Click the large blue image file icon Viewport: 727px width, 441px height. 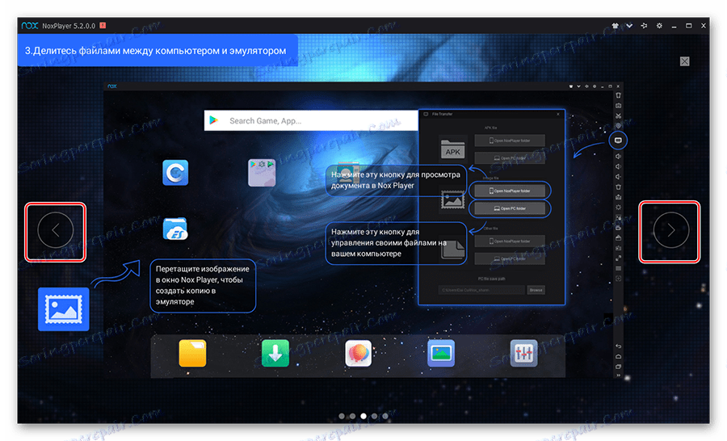(x=64, y=309)
